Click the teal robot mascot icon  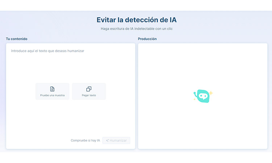tap(202, 96)
